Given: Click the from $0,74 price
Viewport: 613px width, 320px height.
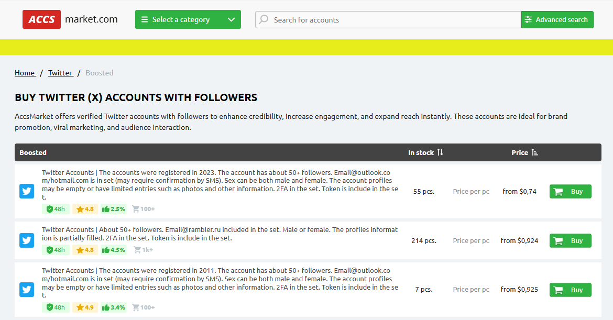Looking at the screenshot, I should click(519, 192).
